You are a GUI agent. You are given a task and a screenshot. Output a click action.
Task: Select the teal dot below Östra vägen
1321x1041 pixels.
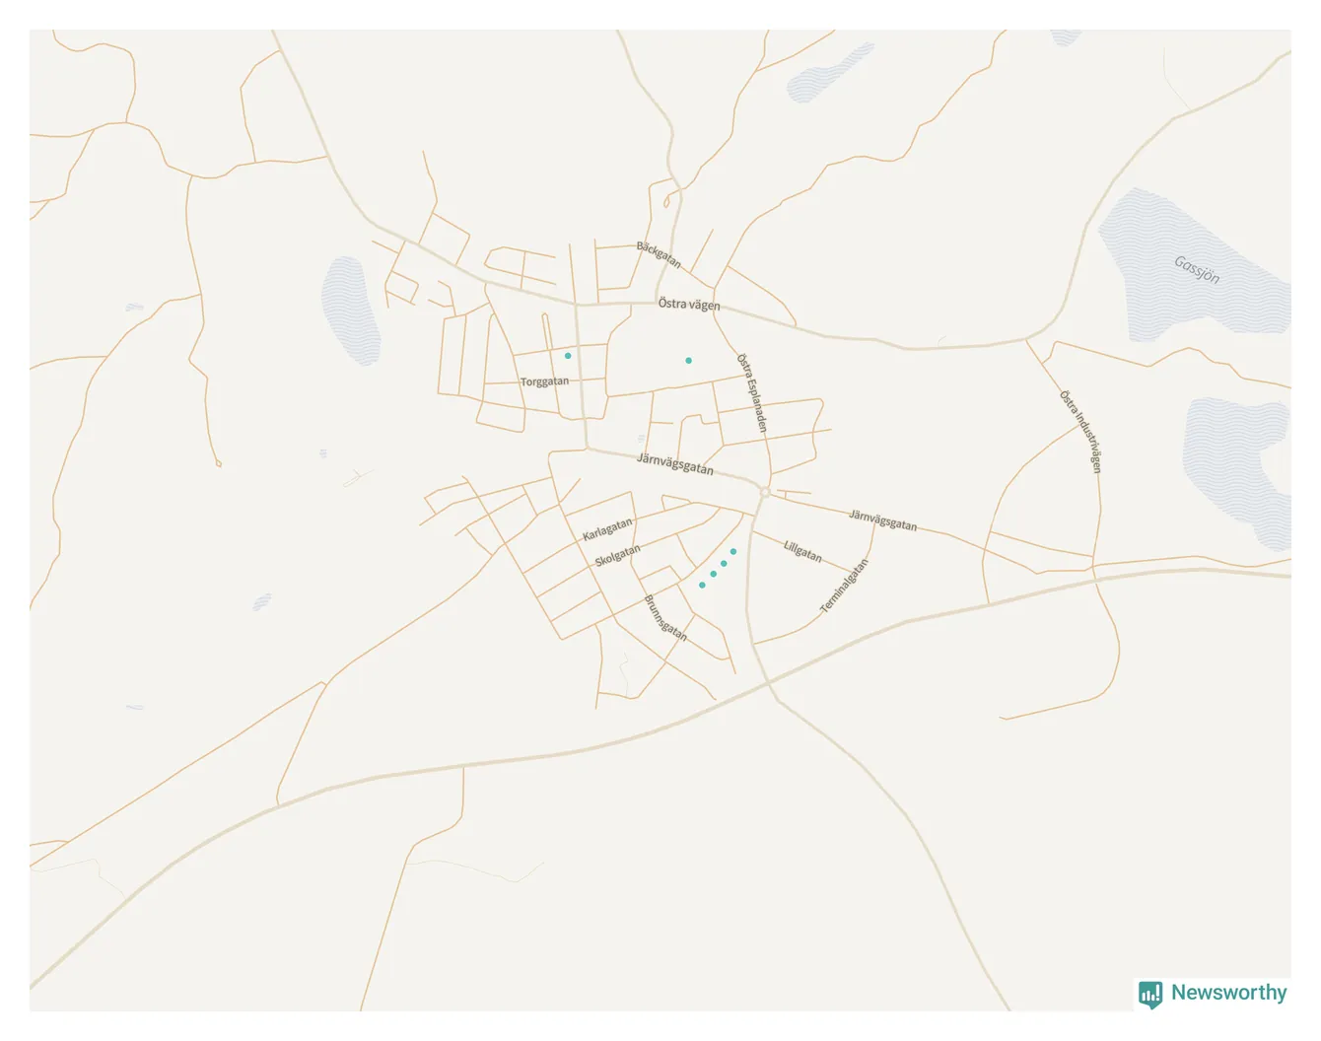(x=689, y=361)
